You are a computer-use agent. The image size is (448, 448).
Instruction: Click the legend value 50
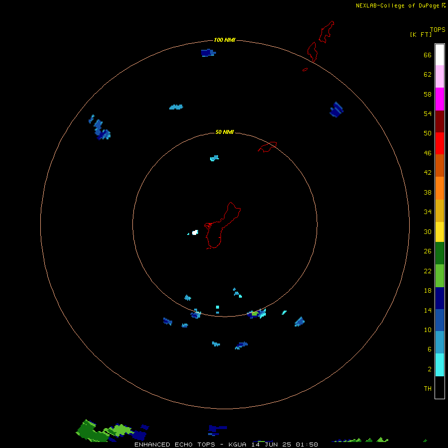[428, 133]
